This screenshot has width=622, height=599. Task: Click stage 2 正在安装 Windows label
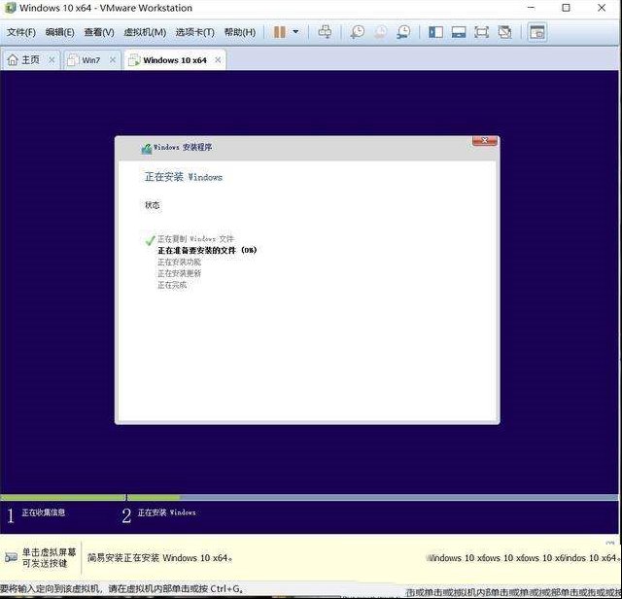coord(166,512)
